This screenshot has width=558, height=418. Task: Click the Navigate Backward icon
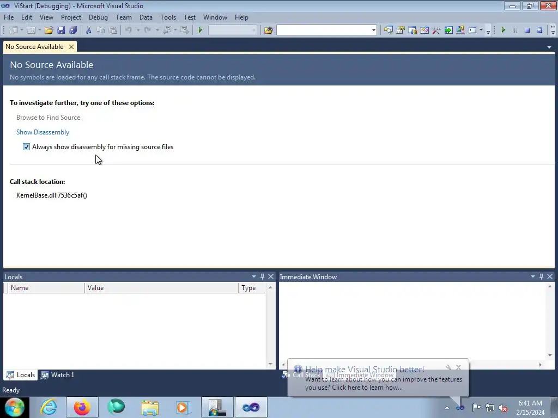point(167,30)
